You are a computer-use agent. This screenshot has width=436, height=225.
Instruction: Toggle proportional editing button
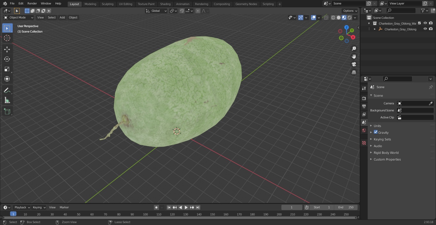click(x=198, y=11)
